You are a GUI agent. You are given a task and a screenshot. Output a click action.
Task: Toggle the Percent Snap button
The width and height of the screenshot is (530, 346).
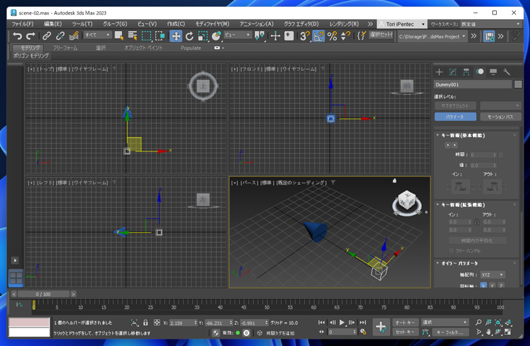tap(333, 36)
